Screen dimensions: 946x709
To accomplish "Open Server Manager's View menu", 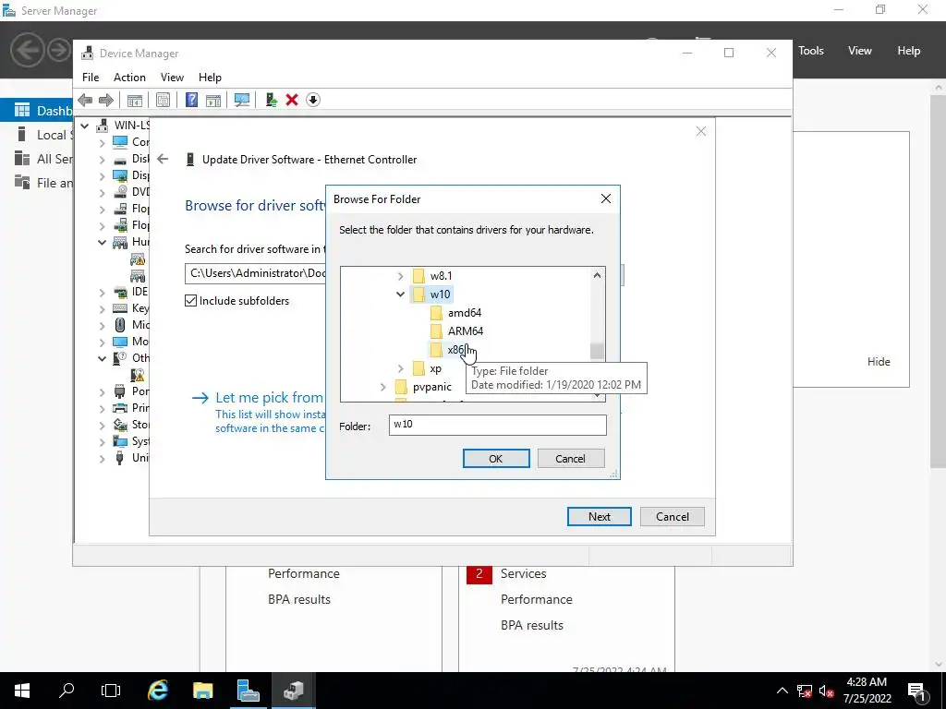I will 860,51.
